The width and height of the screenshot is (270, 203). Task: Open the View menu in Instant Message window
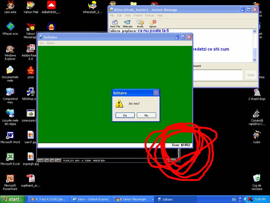(x=128, y=16)
